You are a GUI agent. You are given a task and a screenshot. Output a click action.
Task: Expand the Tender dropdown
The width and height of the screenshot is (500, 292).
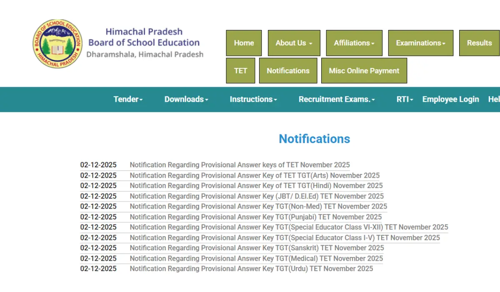pyautogui.click(x=128, y=99)
